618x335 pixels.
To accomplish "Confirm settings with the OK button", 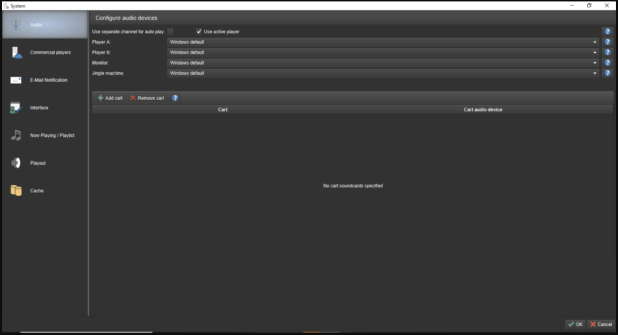I will coord(575,324).
